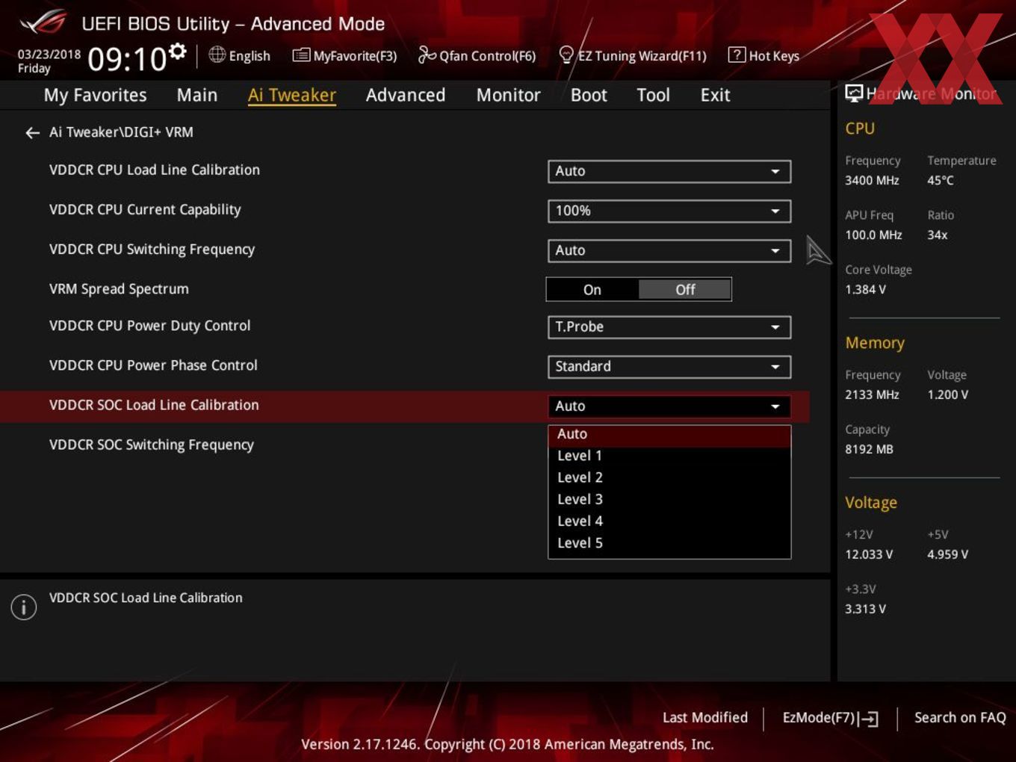Select Level 1 option

tap(669, 456)
